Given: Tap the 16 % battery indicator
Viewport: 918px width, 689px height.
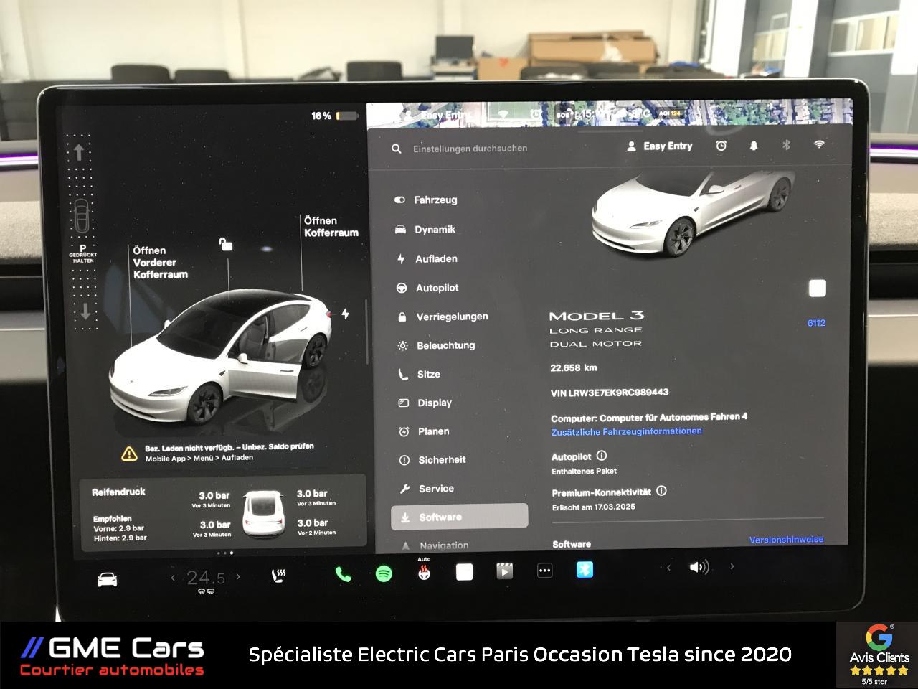Looking at the screenshot, I should [x=334, y=116].
